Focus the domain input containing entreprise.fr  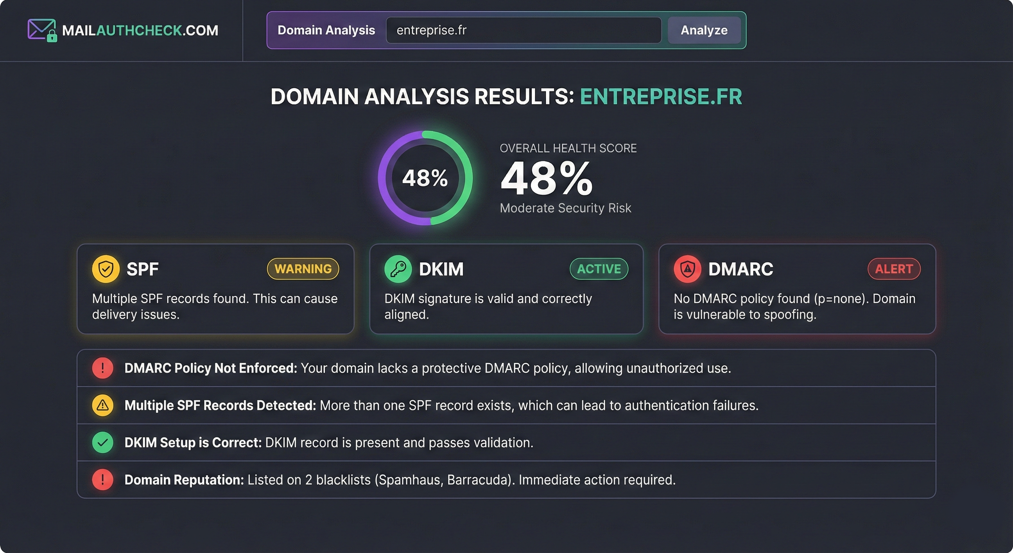click(523, 30)
